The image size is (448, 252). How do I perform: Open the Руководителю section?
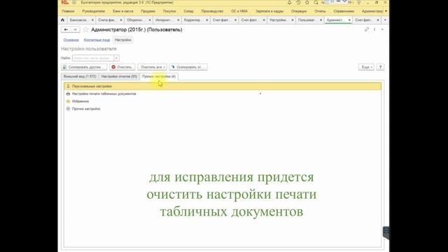pyautogui.click(x=93, y=11)
